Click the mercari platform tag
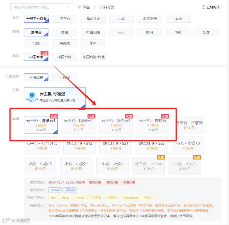The width and height of the screenshot is (229, 225). click(x=80, y=198)
